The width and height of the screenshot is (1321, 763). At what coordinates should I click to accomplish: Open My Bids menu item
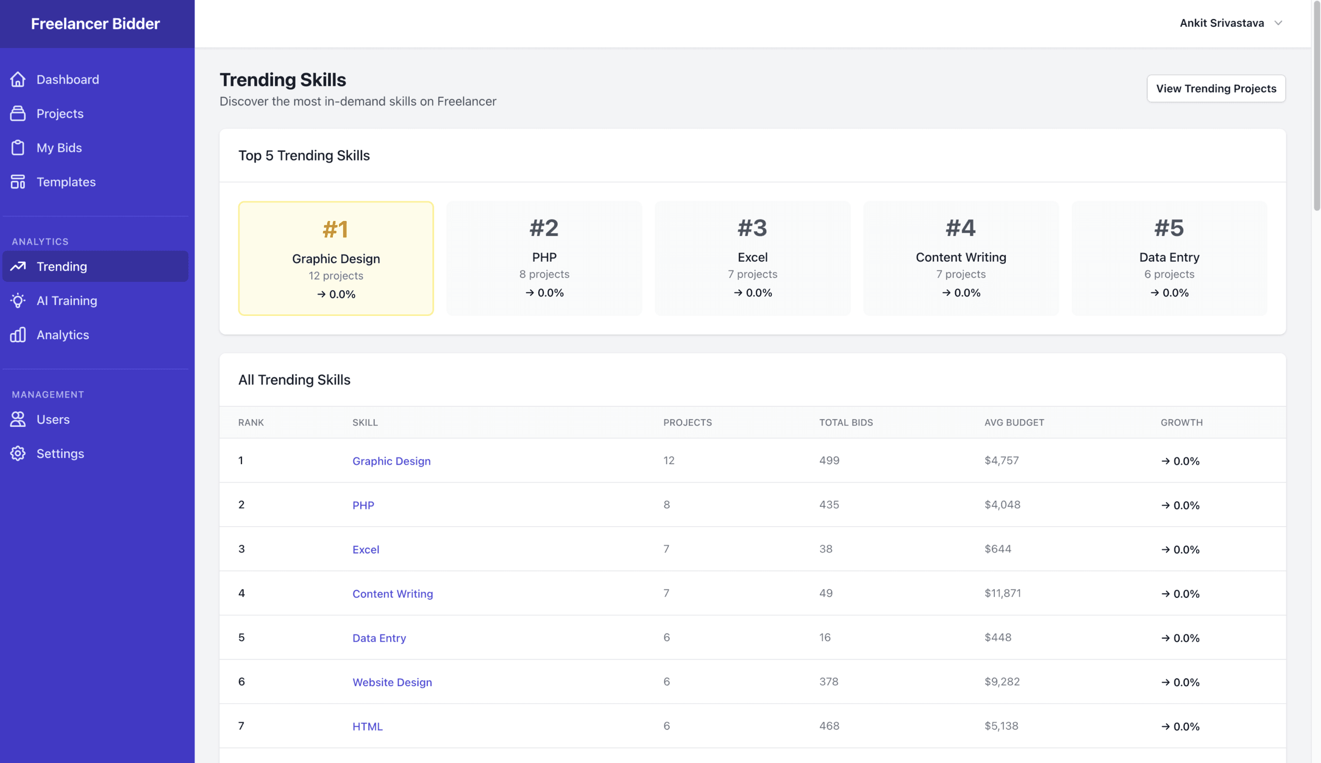[59, 148]
